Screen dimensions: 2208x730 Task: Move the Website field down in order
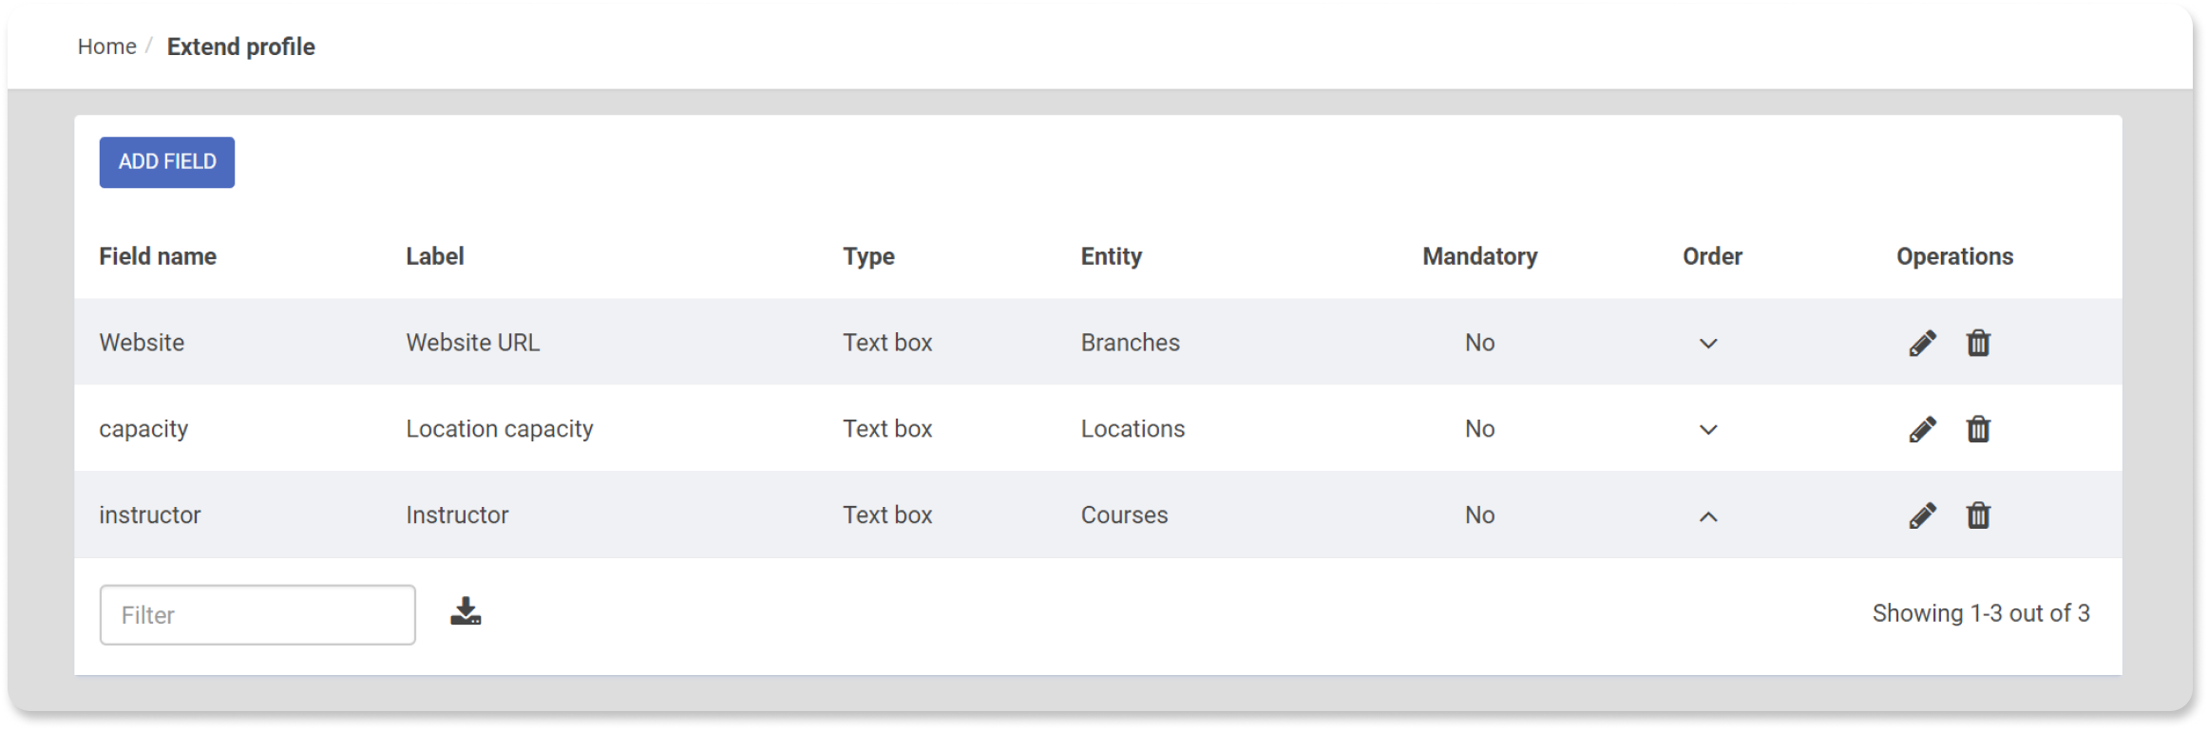[1708, 344]
